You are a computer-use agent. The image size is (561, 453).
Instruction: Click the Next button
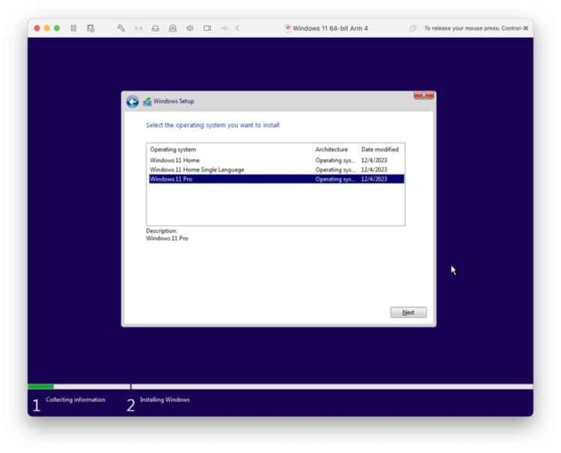tap(408, 312)
